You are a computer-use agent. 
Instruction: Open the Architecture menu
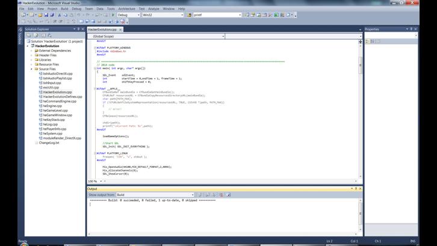[x=126, y=8]
